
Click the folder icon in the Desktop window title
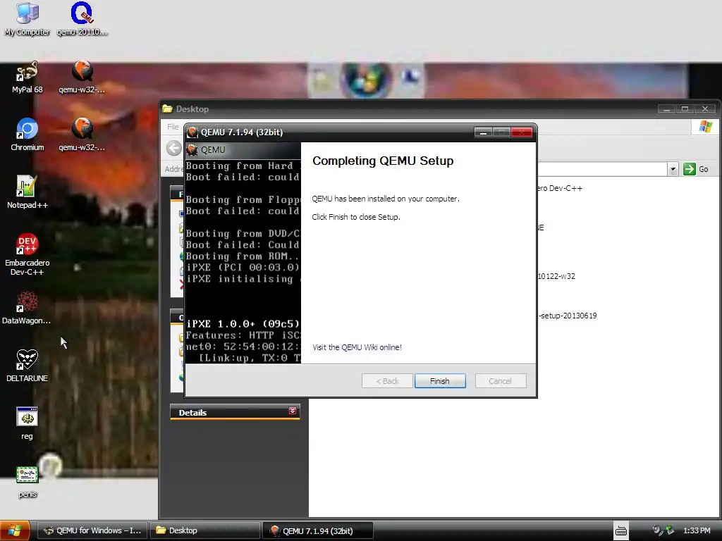click(167, 108)
